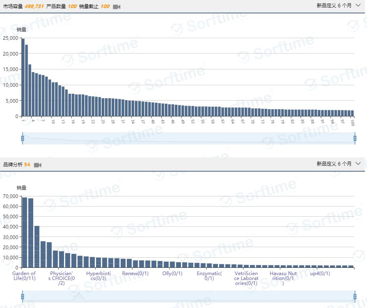Click the Havasu Nutrition brand label
Viewport: 367px width, 308px height.
click(x=283, y=278)
